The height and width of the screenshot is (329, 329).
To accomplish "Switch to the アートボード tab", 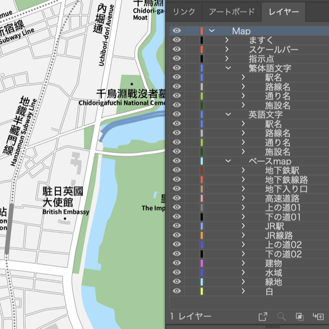I will tap(232, 12).
